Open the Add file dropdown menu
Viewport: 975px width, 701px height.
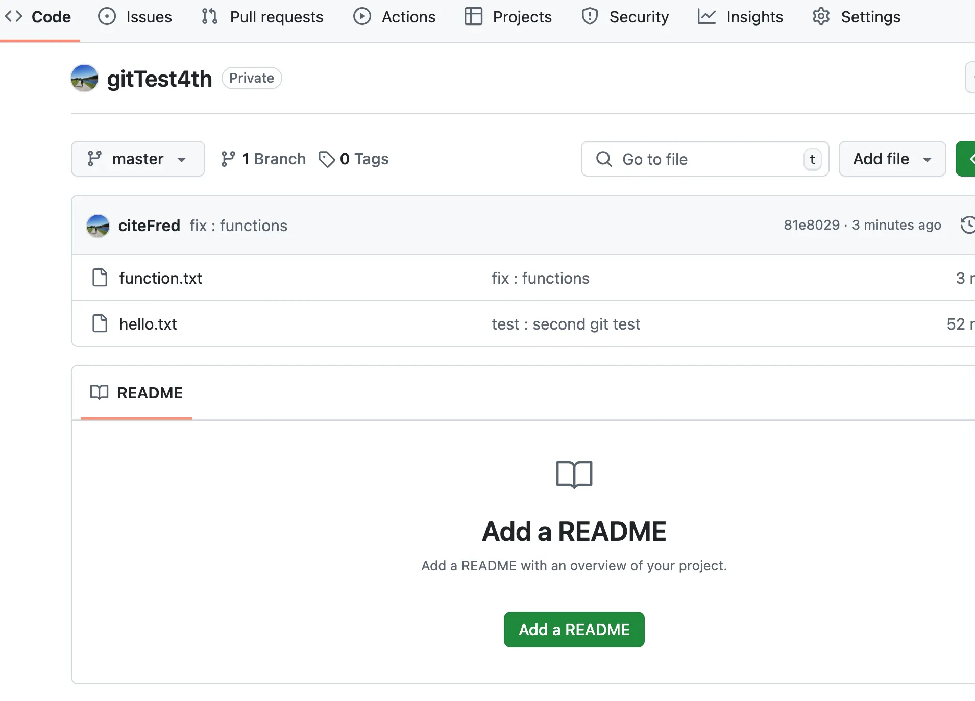pyautogui.click(x=892, y=159)
